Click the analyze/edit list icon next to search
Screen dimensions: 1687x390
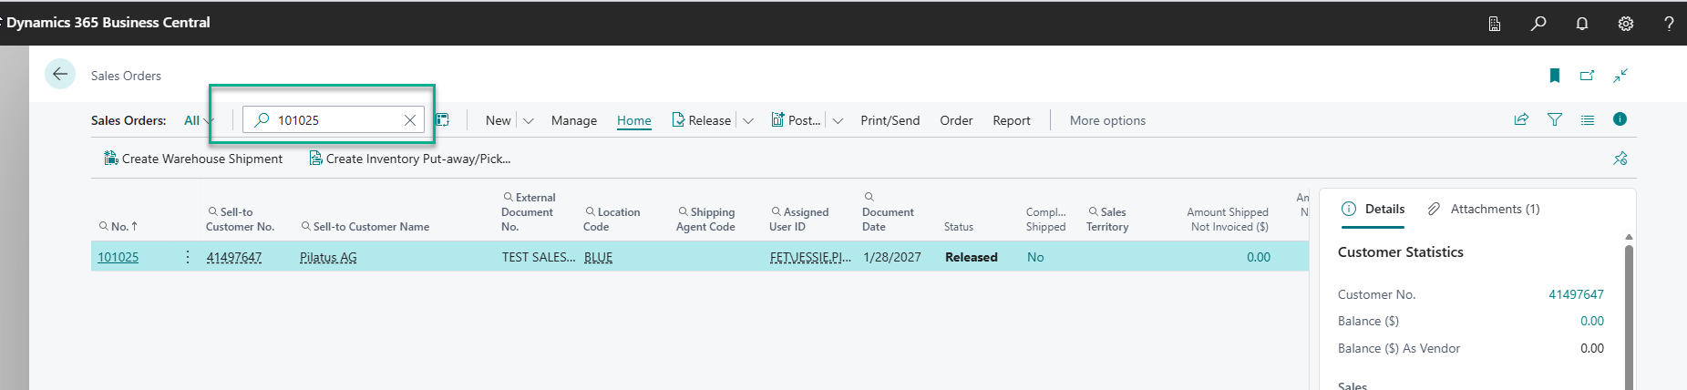pyautogui.click(x=442, y=120)
